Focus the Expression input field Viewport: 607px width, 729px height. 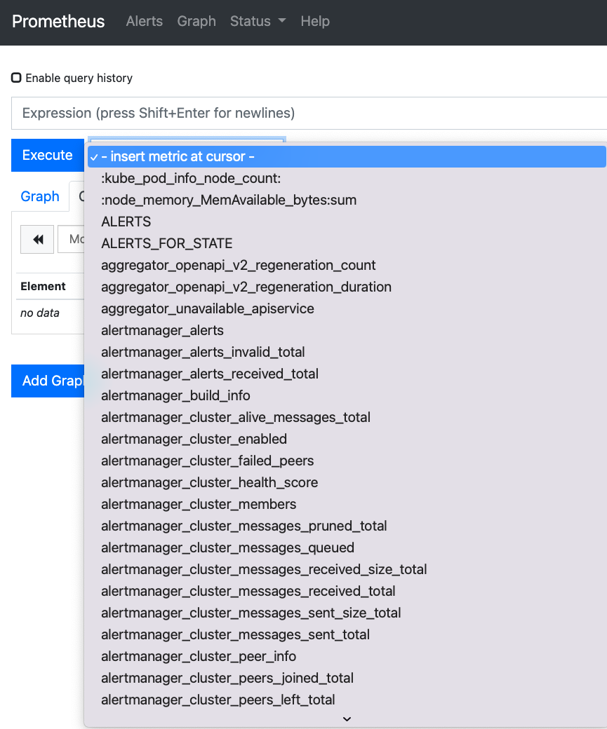click(x=309, y=113)
